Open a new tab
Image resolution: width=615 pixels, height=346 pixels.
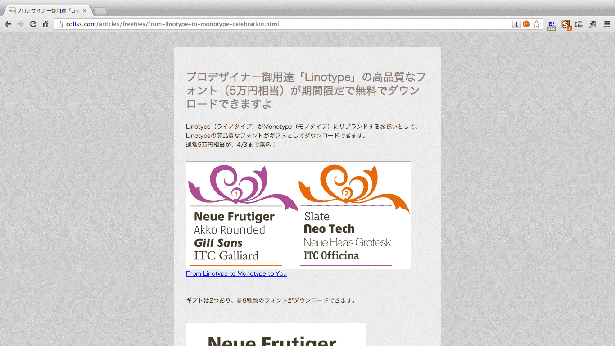(x=100, y=11)
